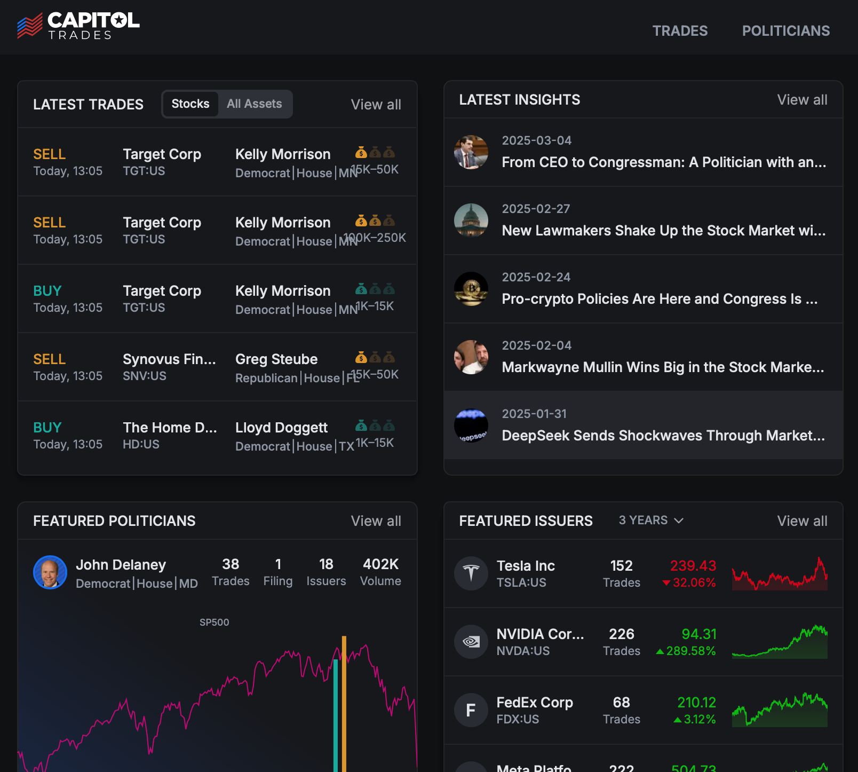Click NVIDIA's green price sparkline

[x=780, y=642]
